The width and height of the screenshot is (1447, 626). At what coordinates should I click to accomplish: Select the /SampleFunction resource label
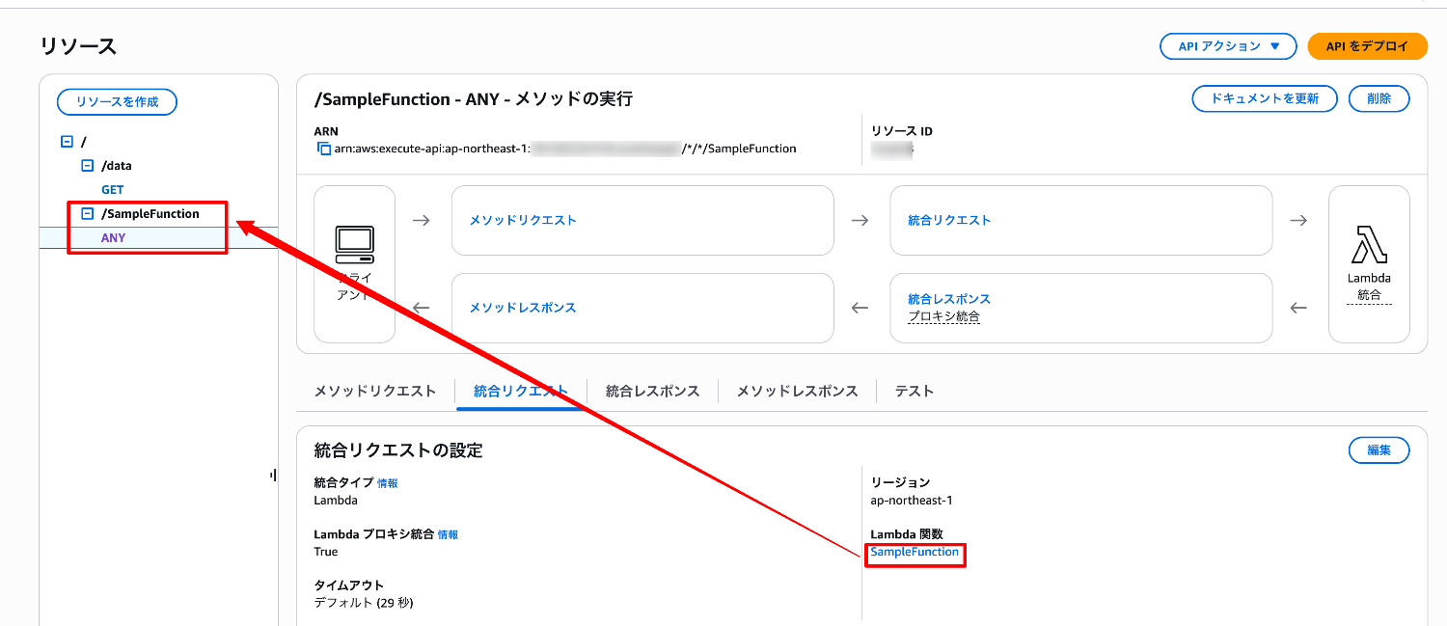point(150,214)
